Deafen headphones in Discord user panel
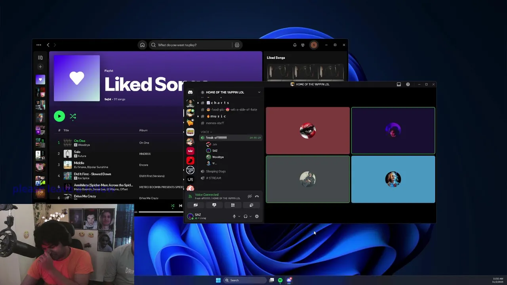The height and width of the screenshot is (285, 507). (246, 217)
